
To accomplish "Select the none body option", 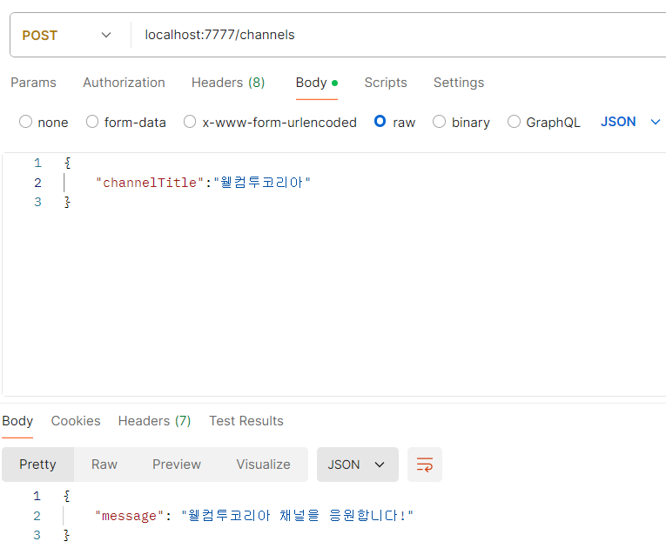I will click(26, 122).
